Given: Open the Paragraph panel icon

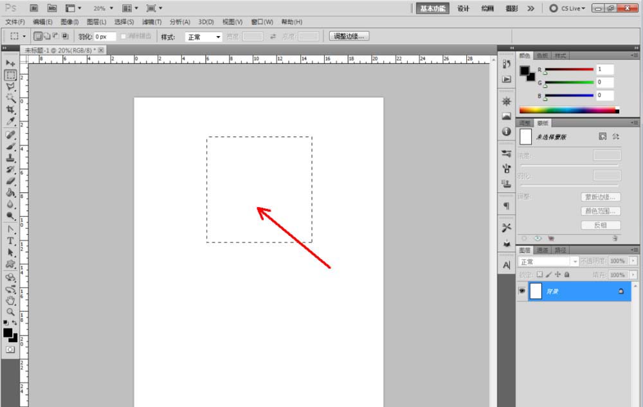Looking at the screenshot, I should click(x=507, y=206).
